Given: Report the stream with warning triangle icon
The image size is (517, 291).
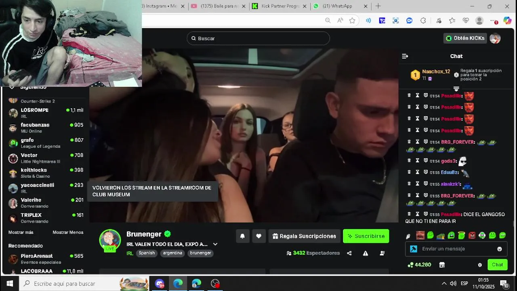Looking at the screenshot, I should 366,253.
